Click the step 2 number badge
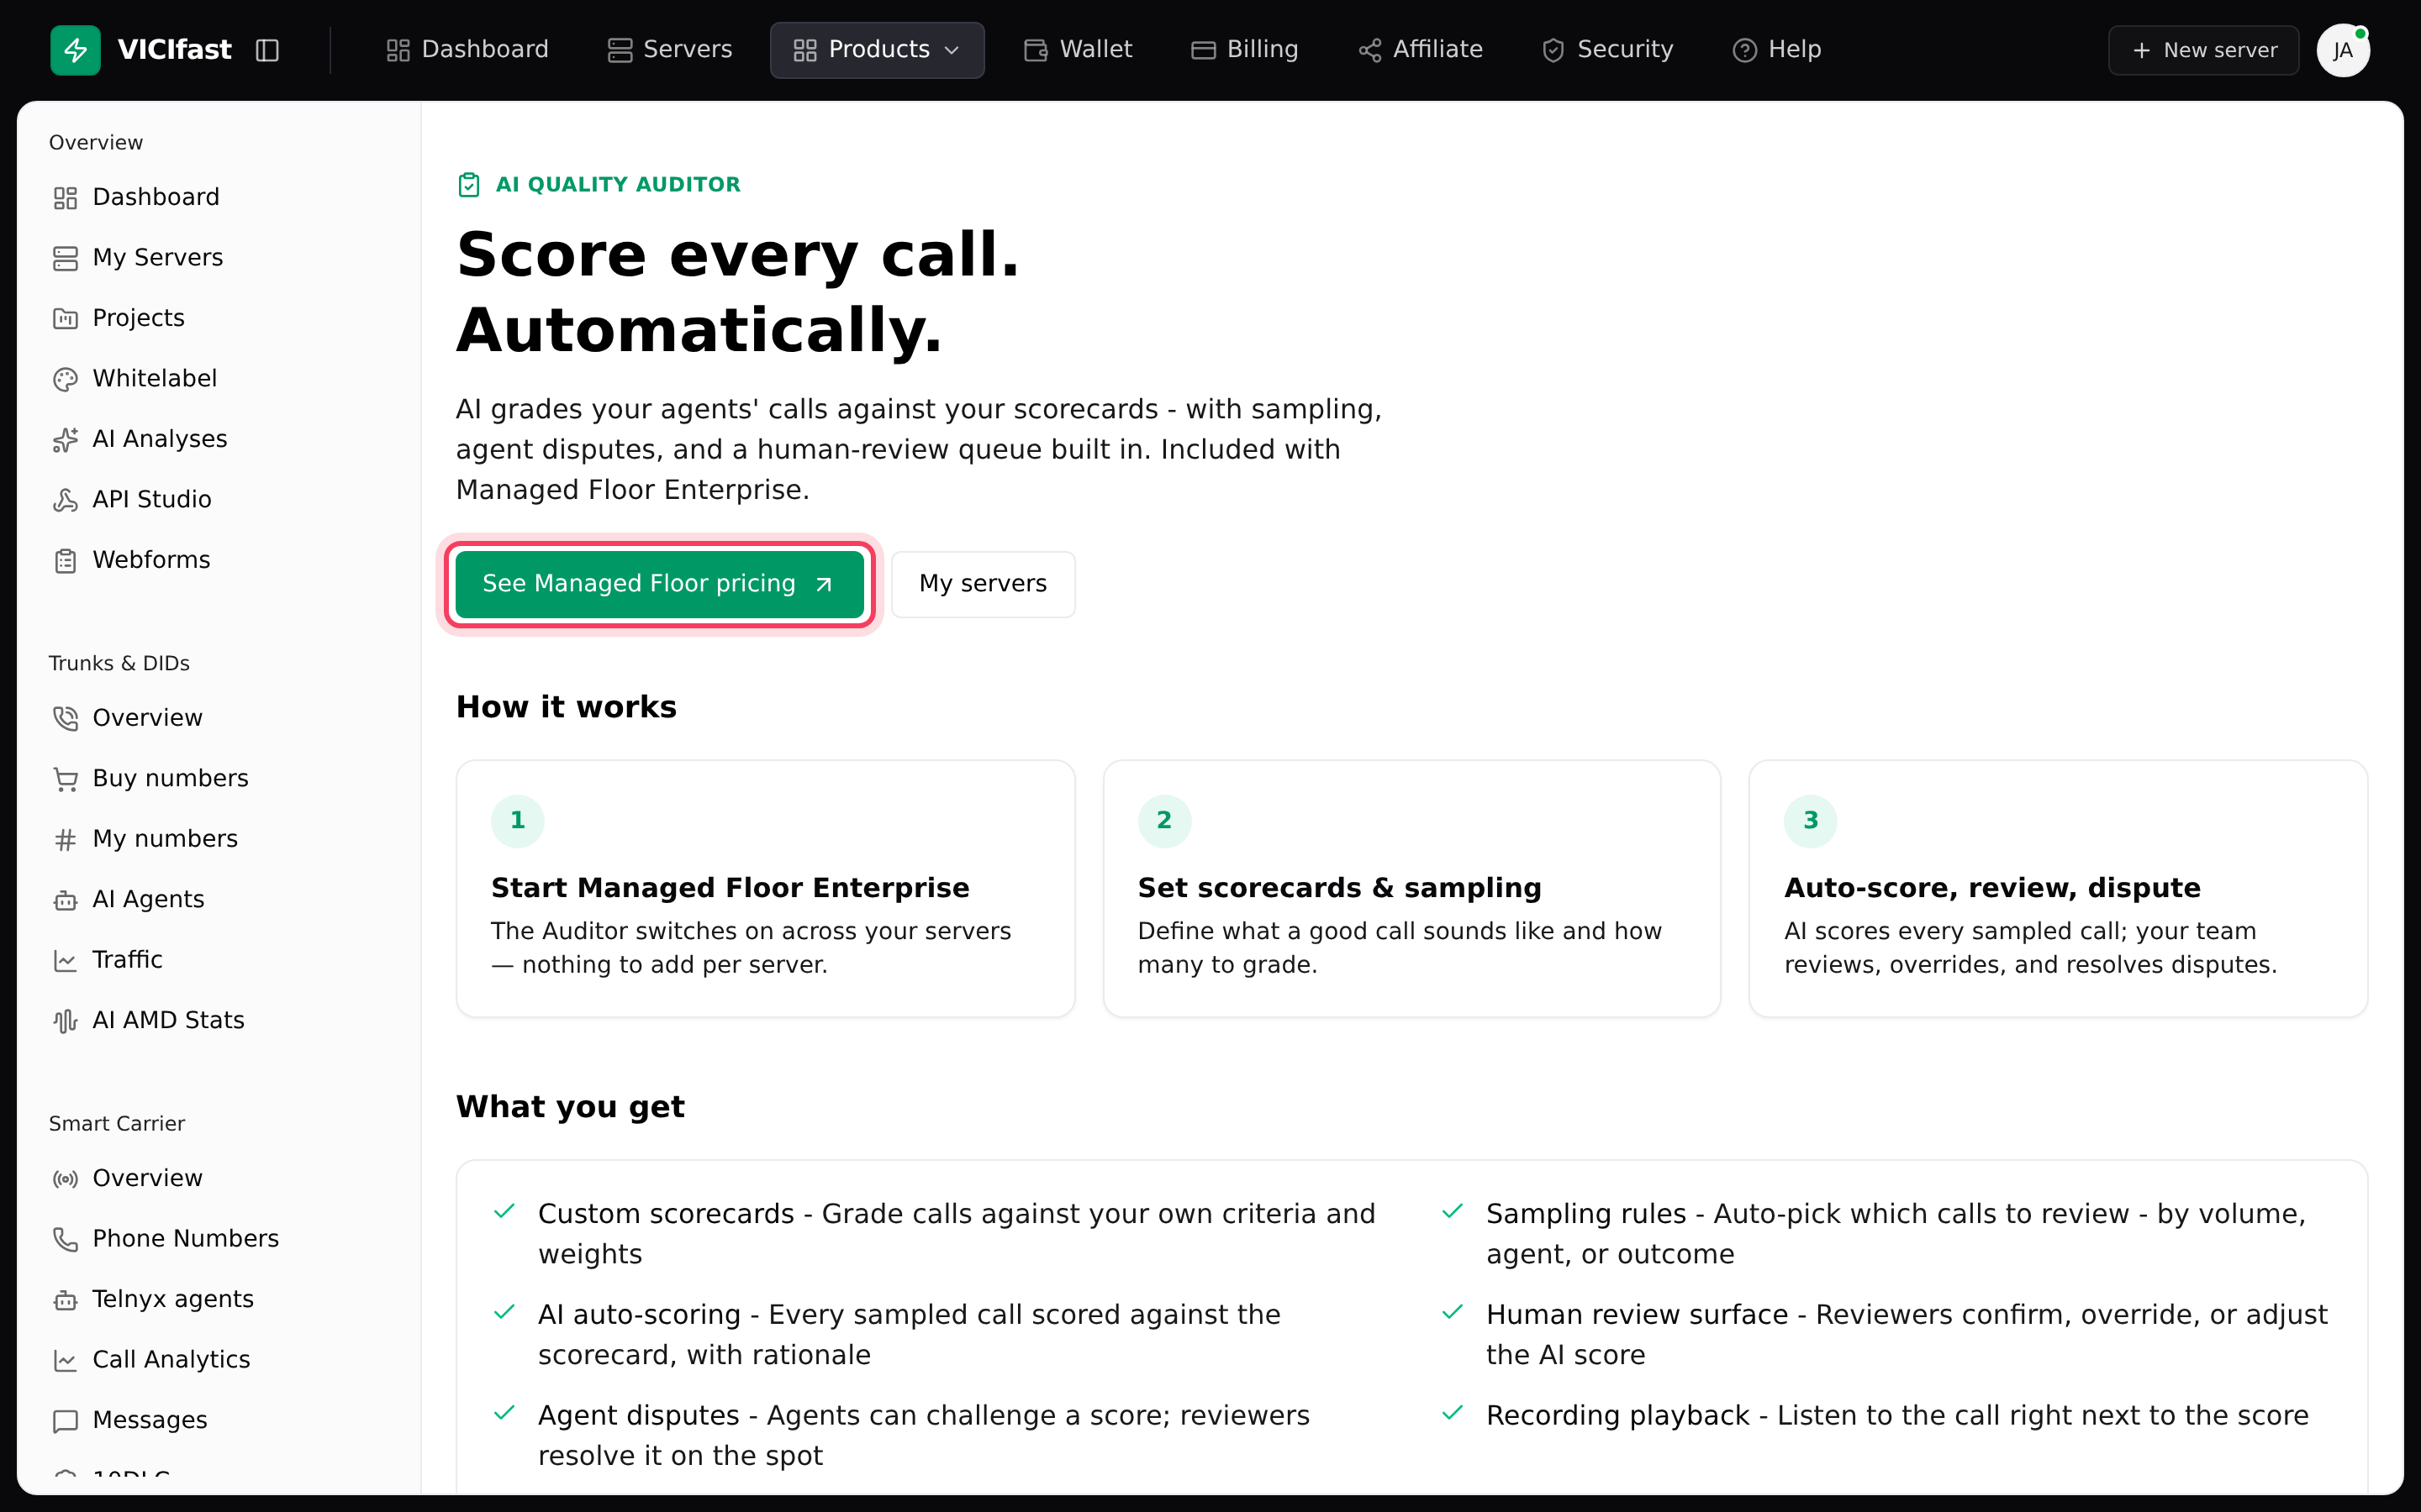Image resolution: width=2421 pixels, height=1512 pixels. (1164, 821)
